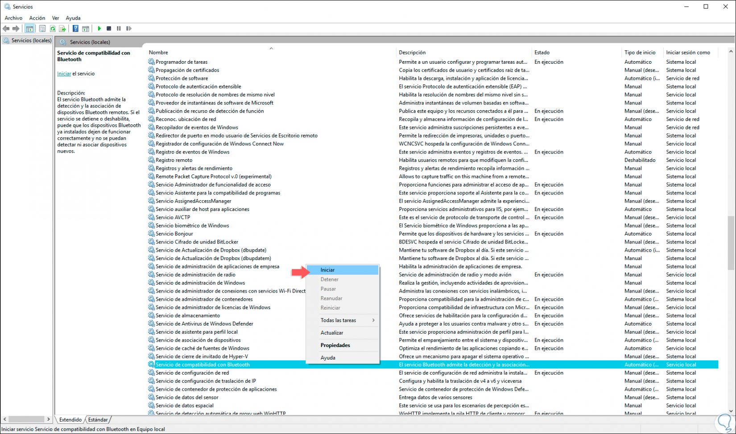Select Servicio de datos del sensor row
The width and height of the screenshot is (736, 434).
pyautogui.click(x=433, y=397)
